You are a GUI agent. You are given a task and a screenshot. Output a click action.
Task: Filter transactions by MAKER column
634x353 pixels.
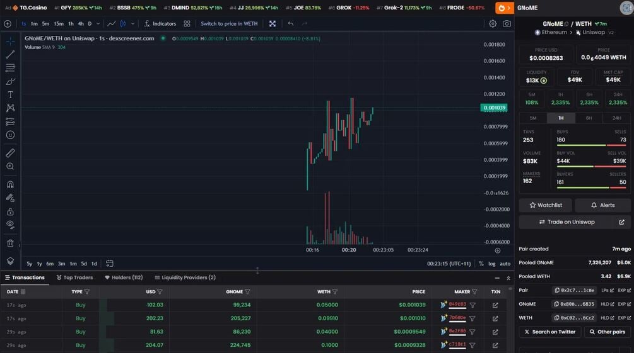tap(474, 292)
